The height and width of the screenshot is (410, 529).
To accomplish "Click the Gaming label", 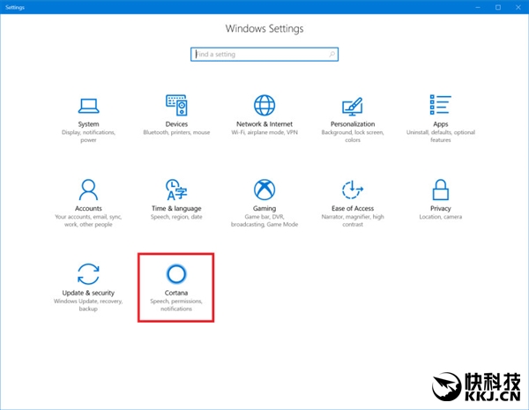I will (x=264, y=209).
